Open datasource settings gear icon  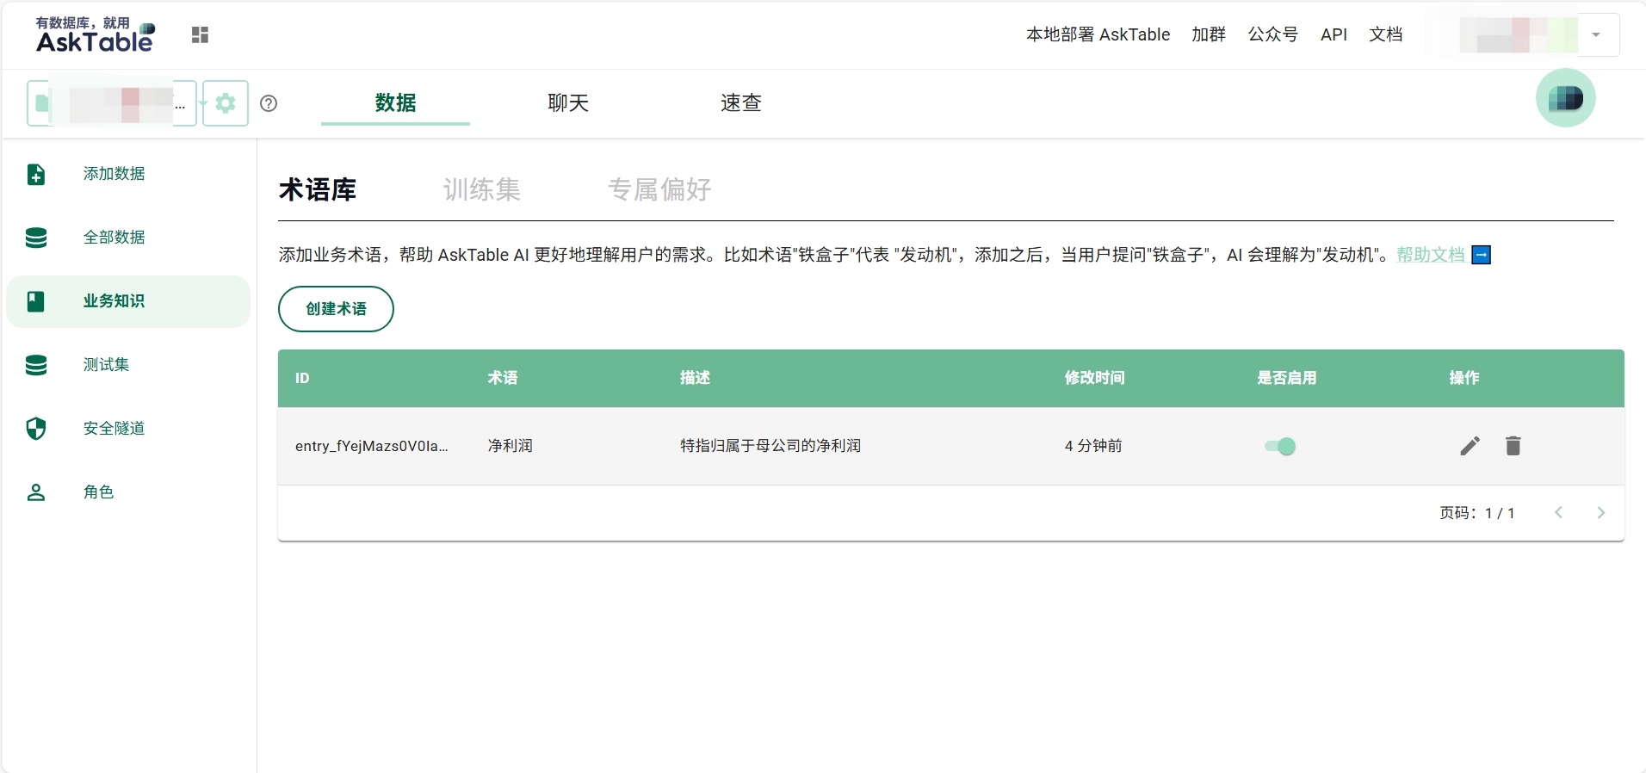(226, 103)
